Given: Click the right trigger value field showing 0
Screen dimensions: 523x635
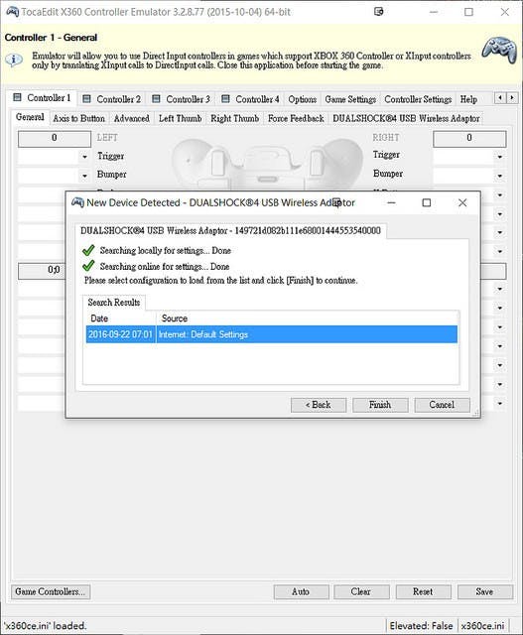Looking at the screenshot, I should (469, 139).
